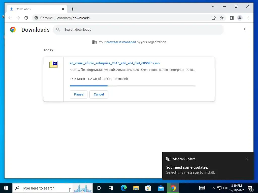This screenshot has height=193, width=258.
Task: Click the browser forward arrow
Action: (x=18, y=18)
